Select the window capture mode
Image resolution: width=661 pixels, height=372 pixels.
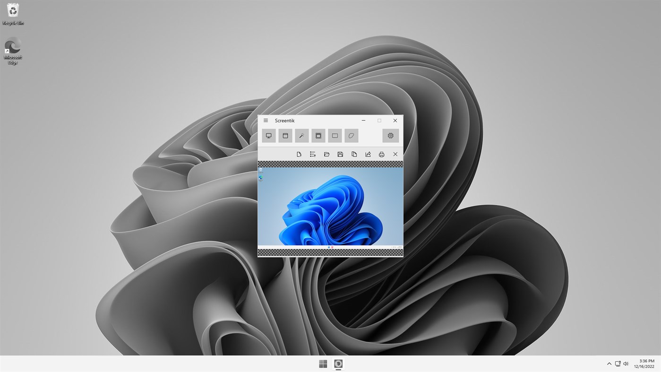tap(285, 136)
